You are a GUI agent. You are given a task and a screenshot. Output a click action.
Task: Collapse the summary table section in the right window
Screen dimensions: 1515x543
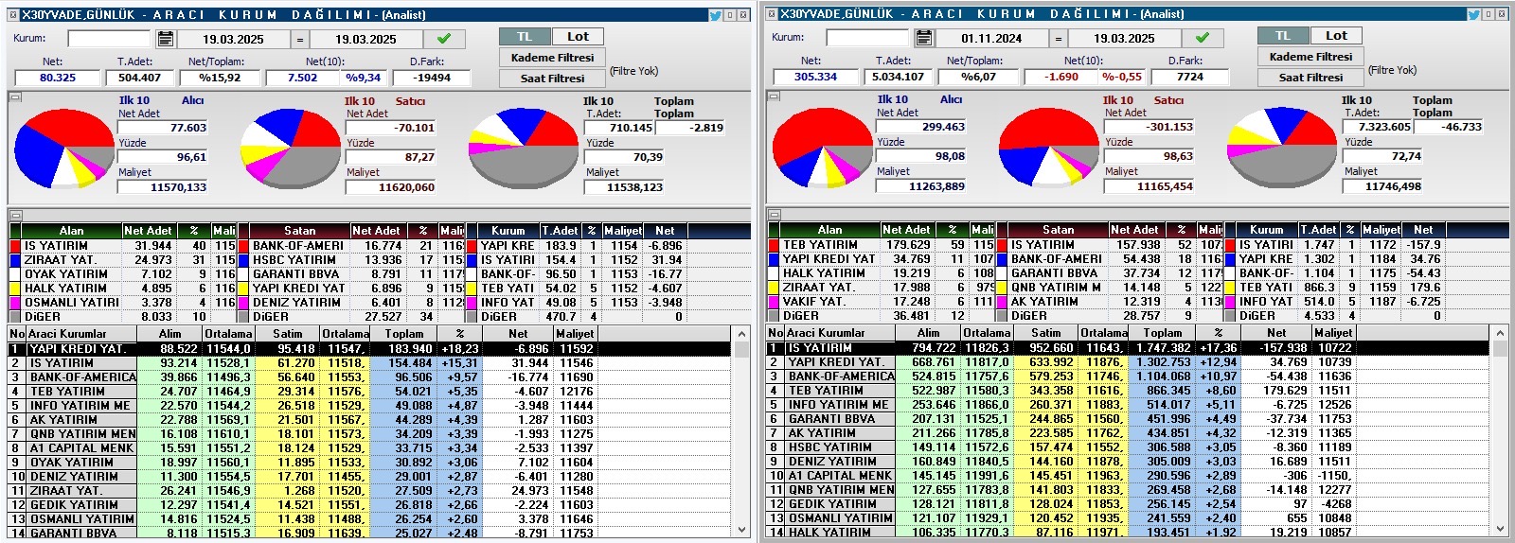774,214
